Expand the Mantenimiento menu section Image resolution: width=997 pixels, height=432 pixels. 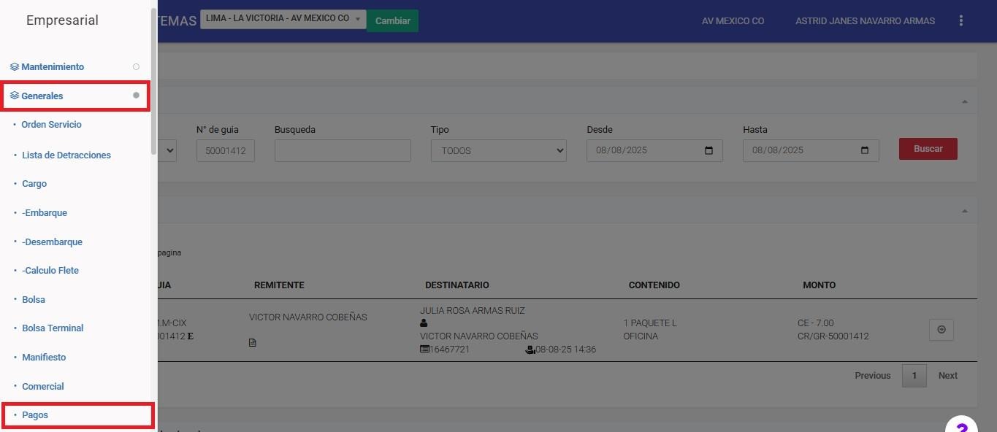[x=53, y=66]
